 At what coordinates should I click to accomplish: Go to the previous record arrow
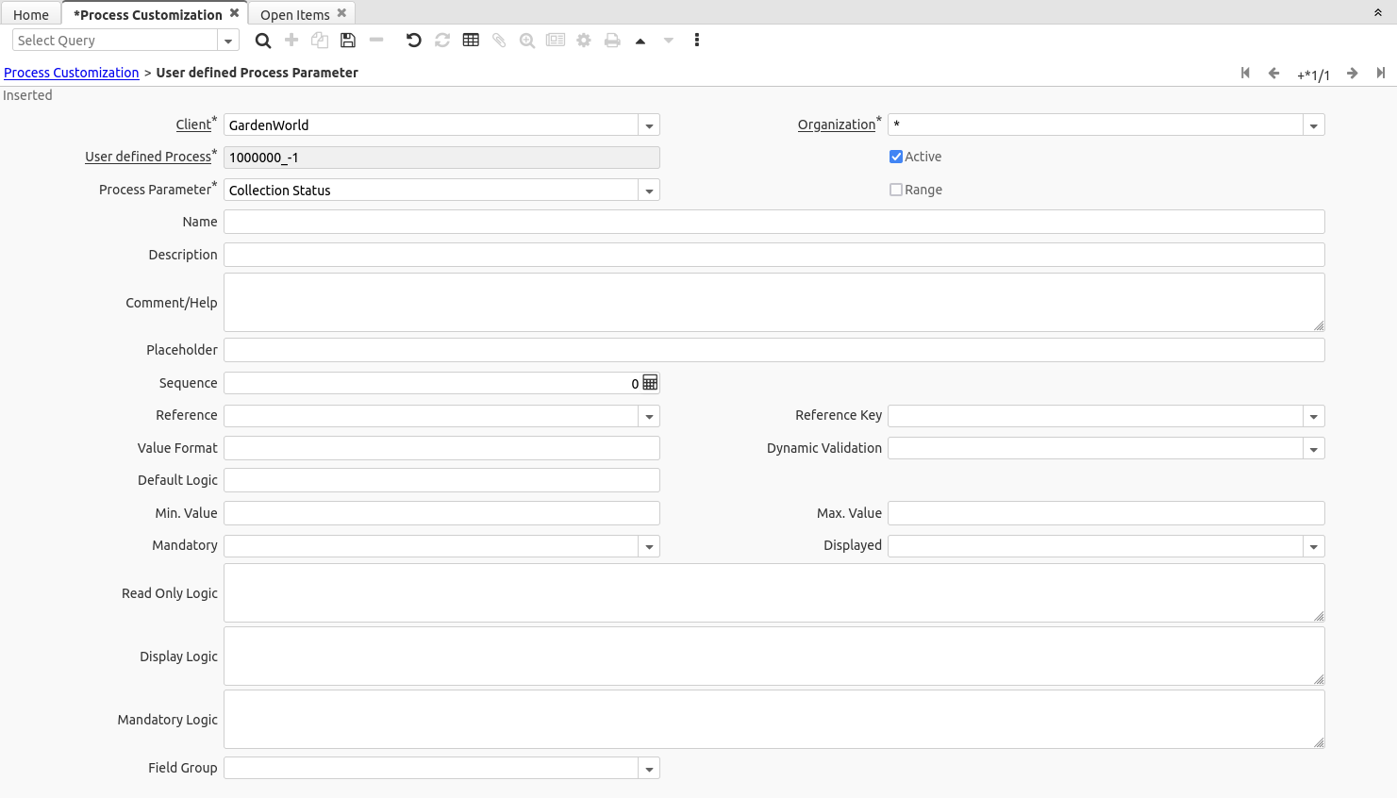(x=1273, y=74)
